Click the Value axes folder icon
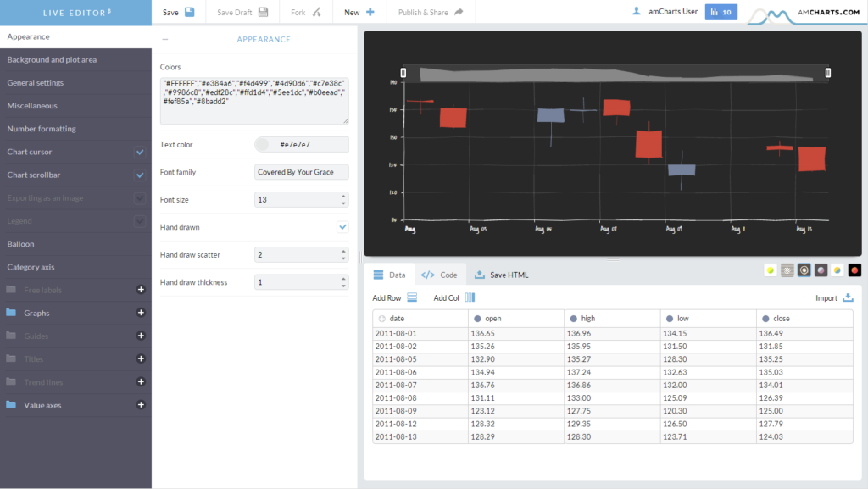Image resolution: width=868 pixels, height=489 pixels. click(11, 404)
